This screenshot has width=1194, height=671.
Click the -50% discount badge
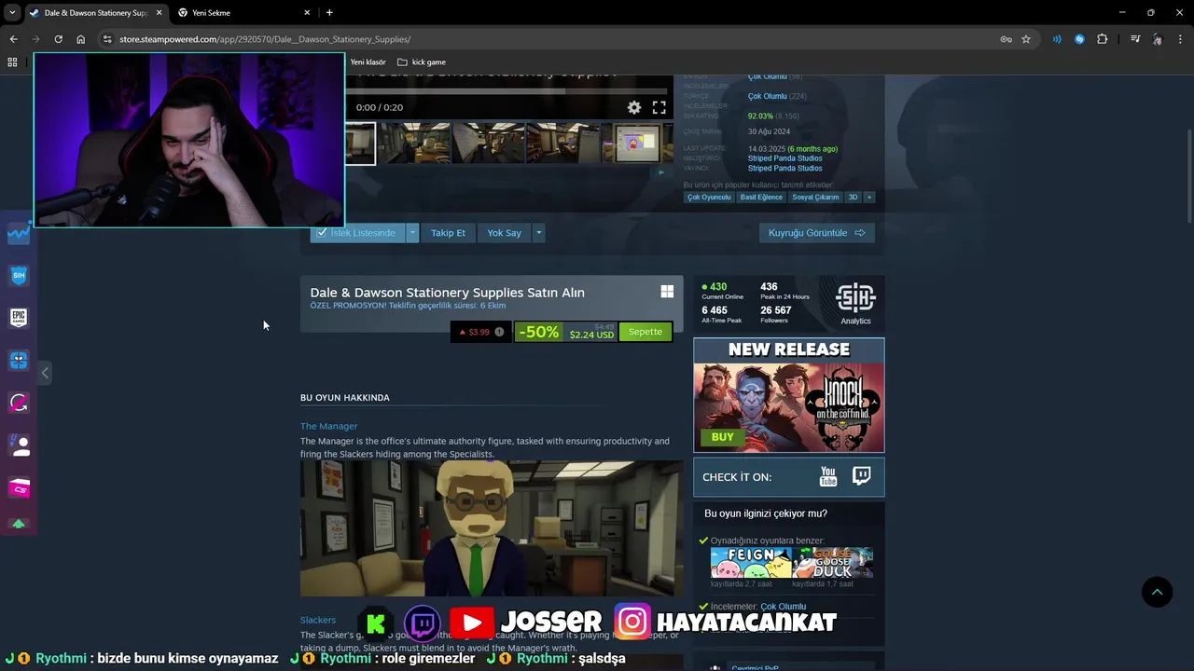click(x=539, y=332)
